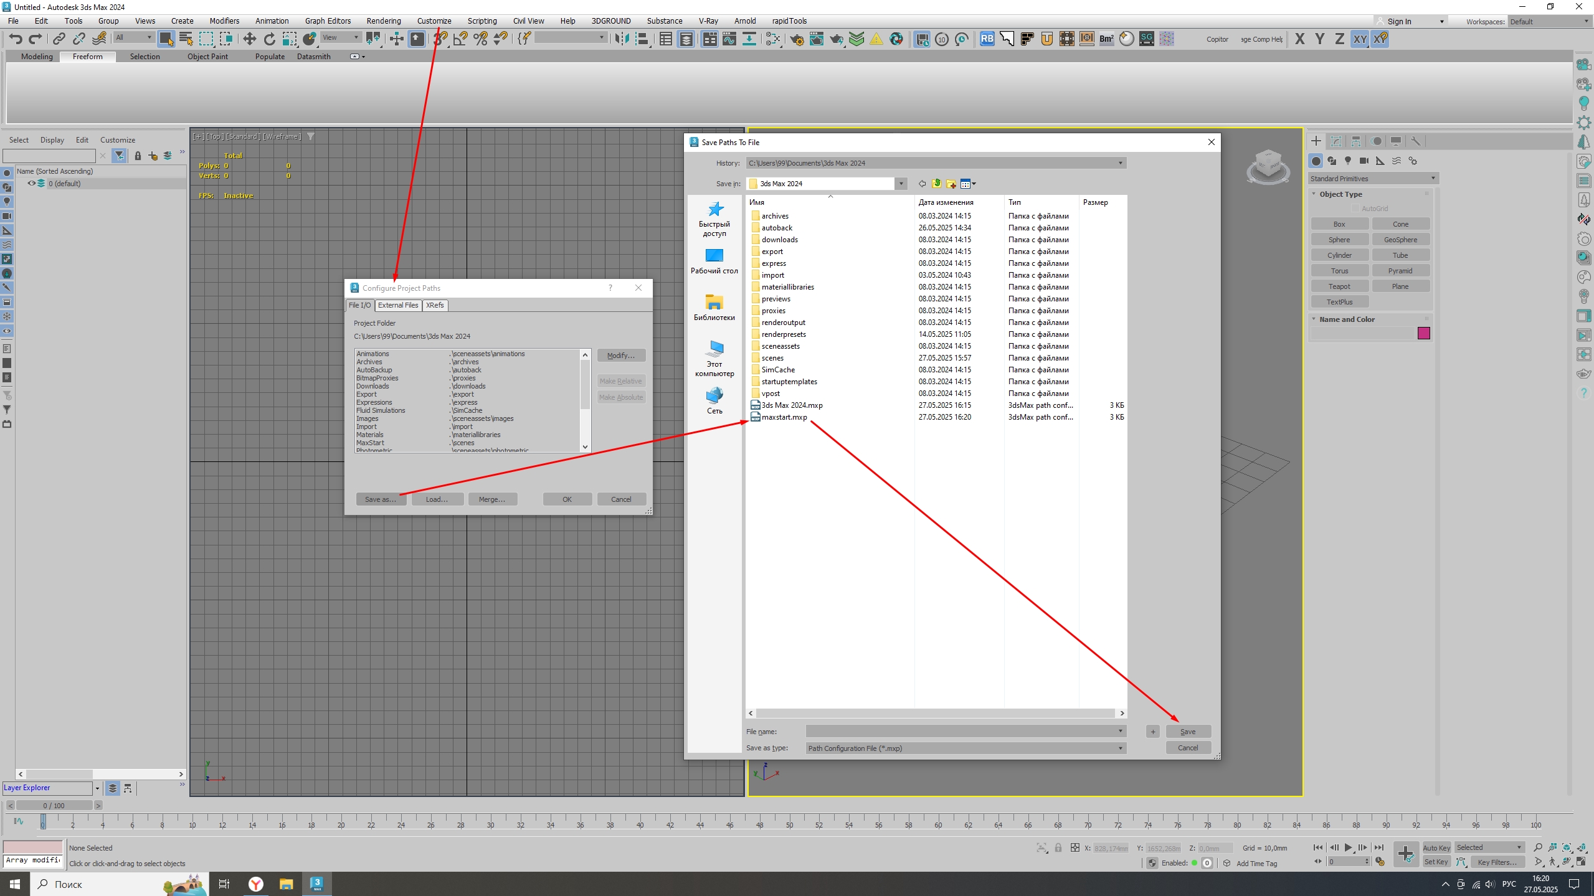Open the Mirror tool in the toolbar
The height and width of the screenshot is (896, 1594).
[621, 39]
